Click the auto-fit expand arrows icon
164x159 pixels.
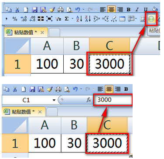[49, 19]
